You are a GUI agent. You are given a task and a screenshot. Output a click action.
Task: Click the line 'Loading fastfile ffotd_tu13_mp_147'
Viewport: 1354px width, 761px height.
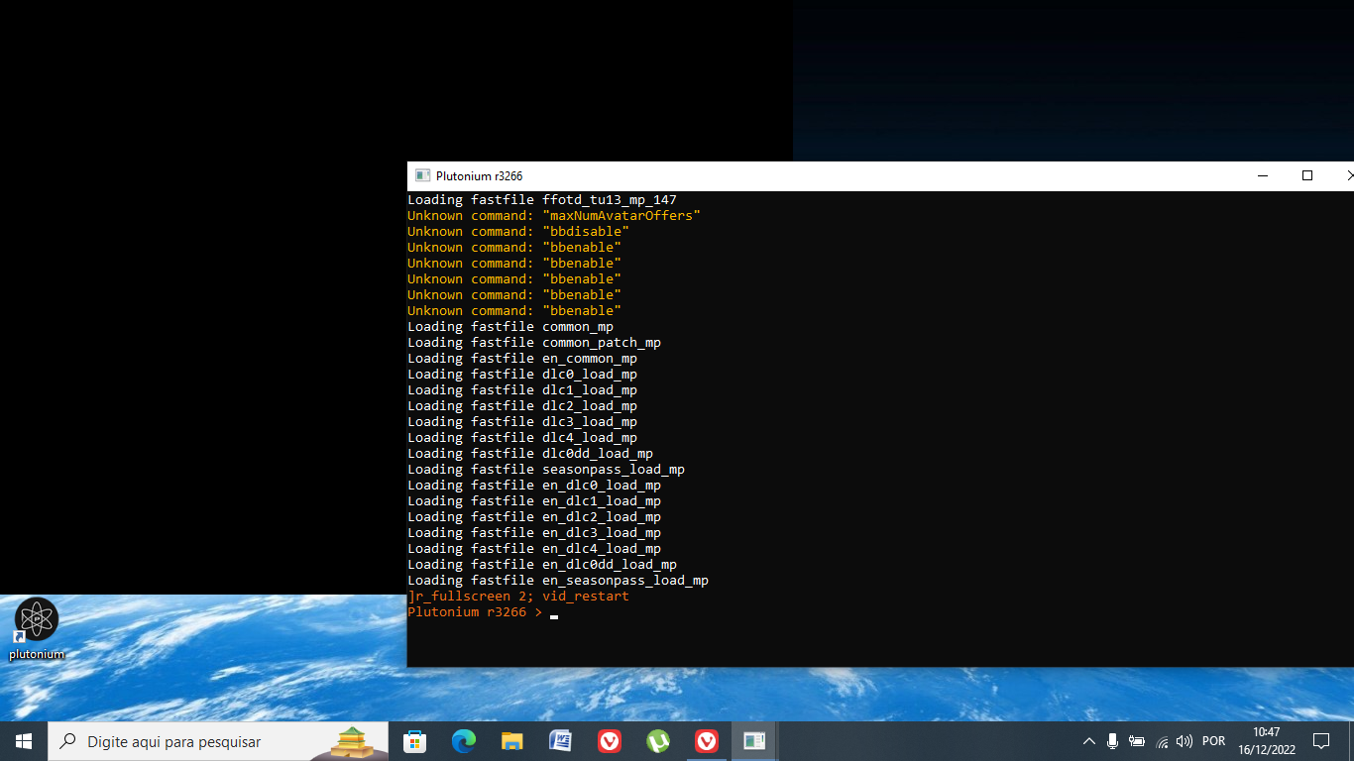pos(542,200)
